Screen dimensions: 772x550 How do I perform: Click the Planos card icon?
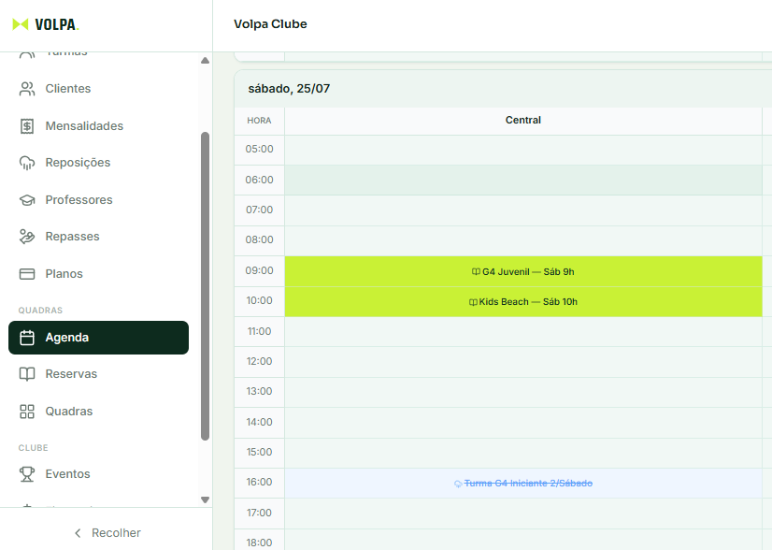click(27, 274)
